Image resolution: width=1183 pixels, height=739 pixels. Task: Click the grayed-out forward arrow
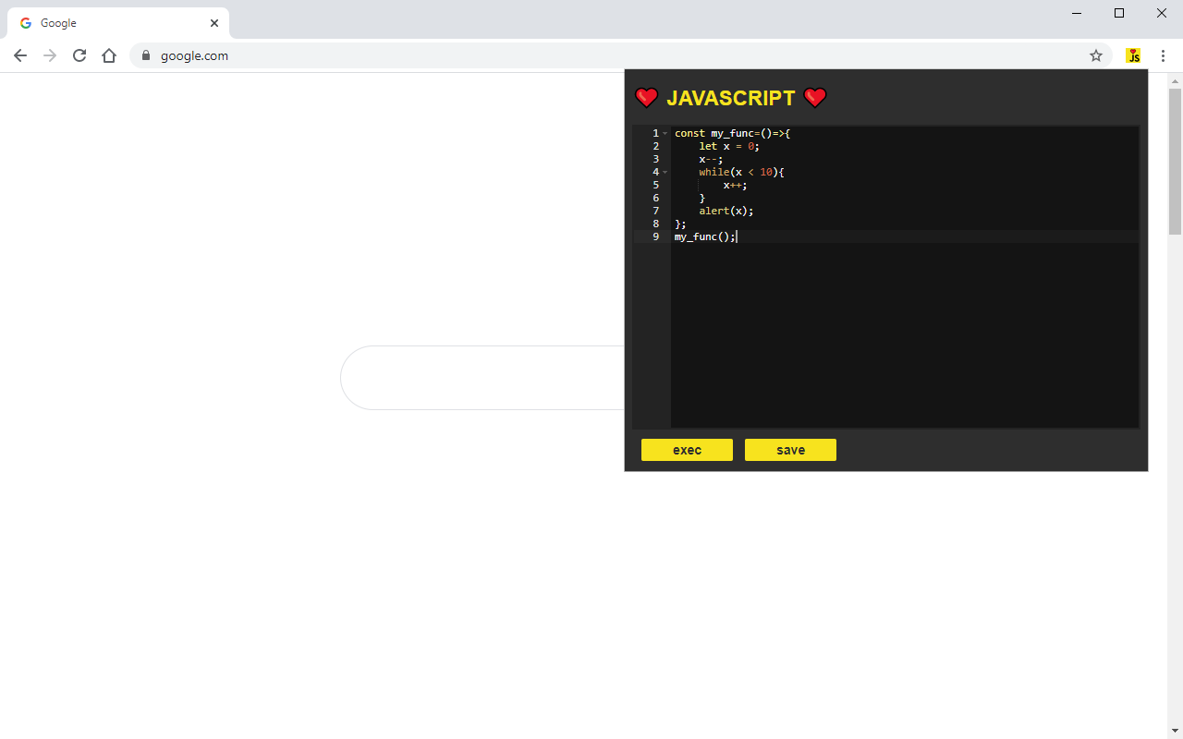click(x=50, y=55)
